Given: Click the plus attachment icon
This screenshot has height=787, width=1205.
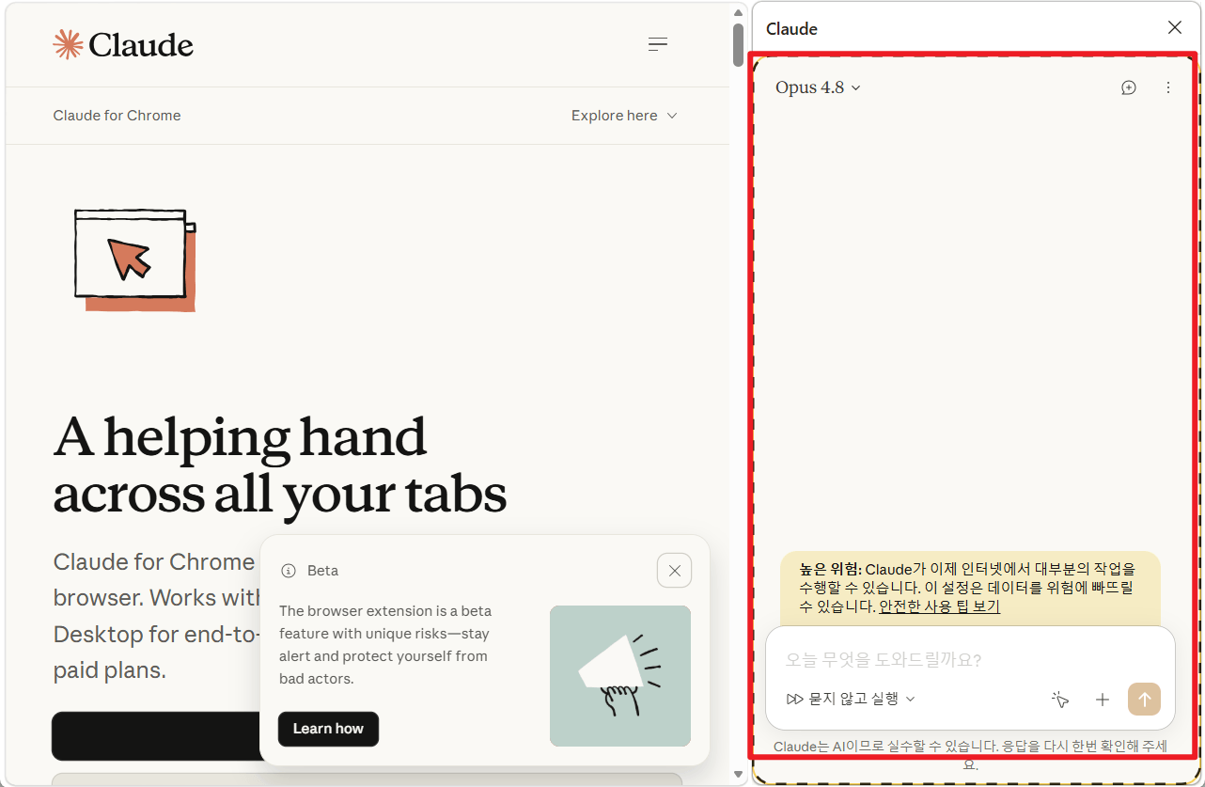Looking at the screenshot, I should 1103,700.
